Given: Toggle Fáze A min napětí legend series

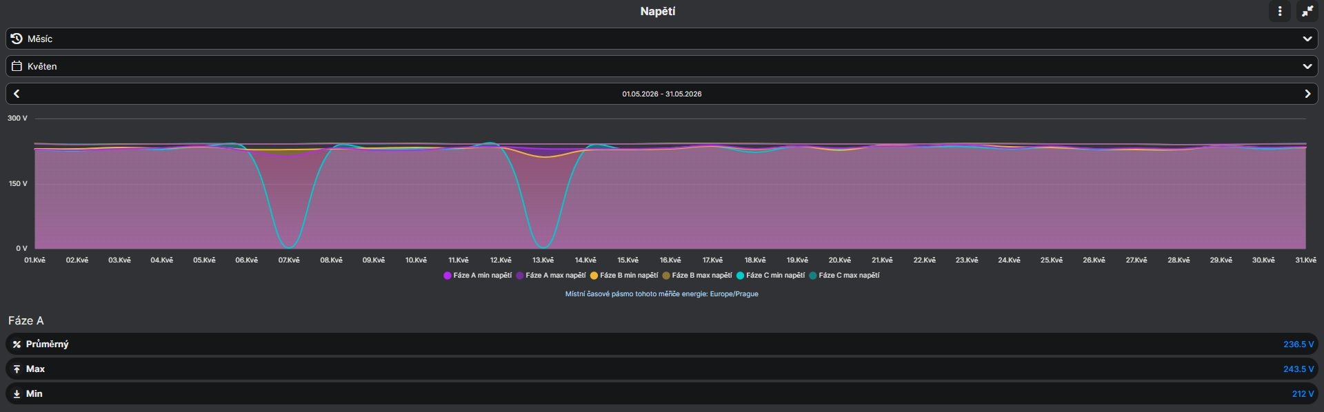Looking at the screenshot, I should point(478,276).
